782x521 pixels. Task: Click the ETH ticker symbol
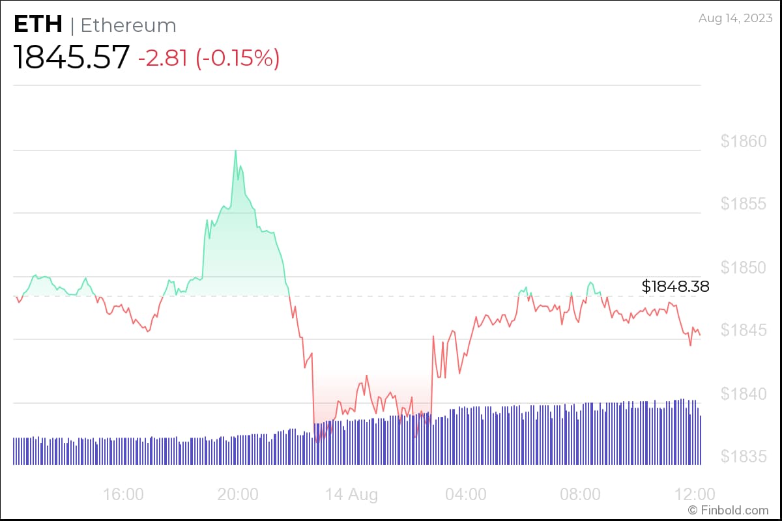[x=38, y=25]
